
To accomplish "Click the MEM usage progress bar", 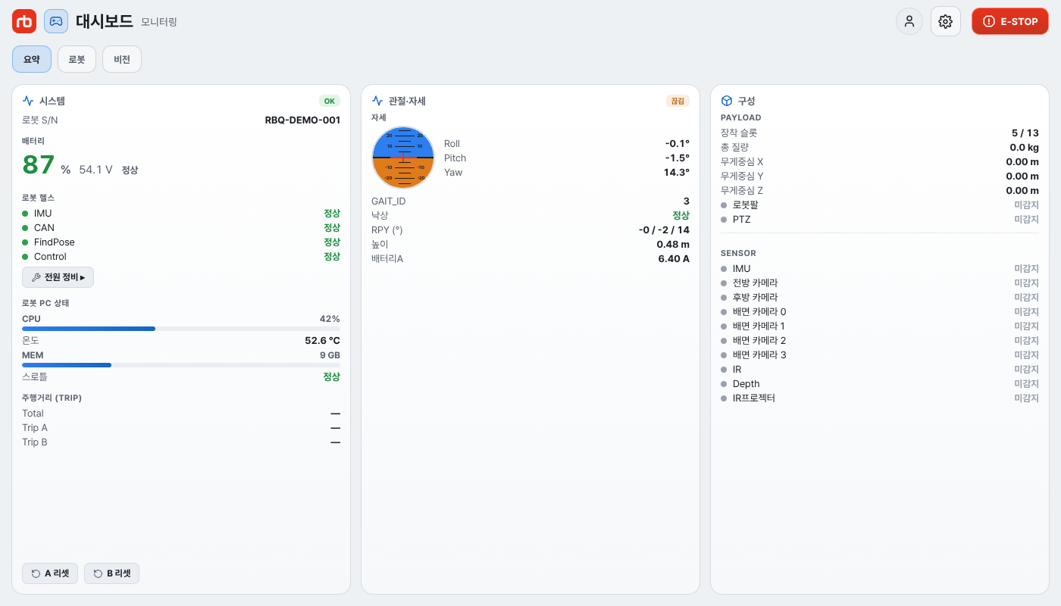I will coord(181,365).
